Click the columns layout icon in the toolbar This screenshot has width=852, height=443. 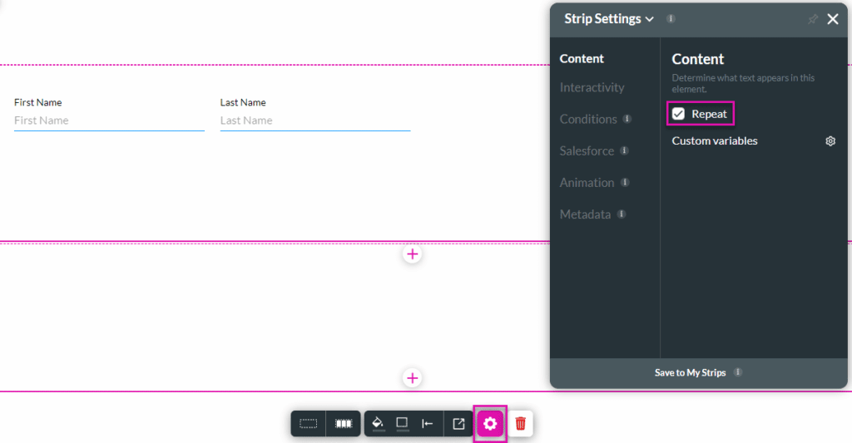click(x=344, y=424)
